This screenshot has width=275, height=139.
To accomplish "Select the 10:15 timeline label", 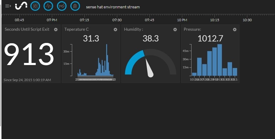I will point(215,20).
